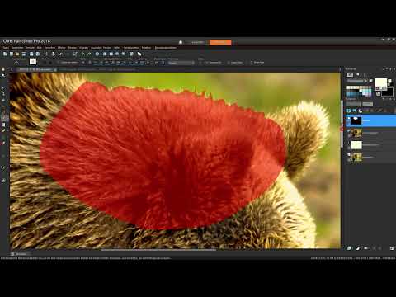The image size is (396, 297).
Task: Select the highlighted mask layer row
Action: pyautogui.click(x=371, y=120)
